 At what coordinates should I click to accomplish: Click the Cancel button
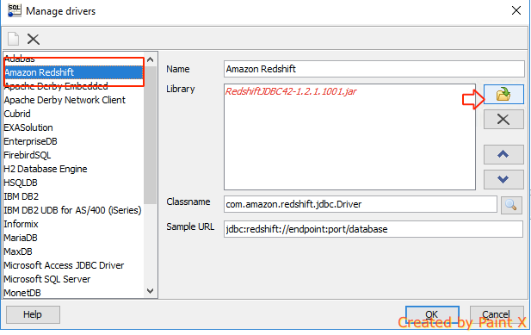pyautogui.click(x=497, y=314)
